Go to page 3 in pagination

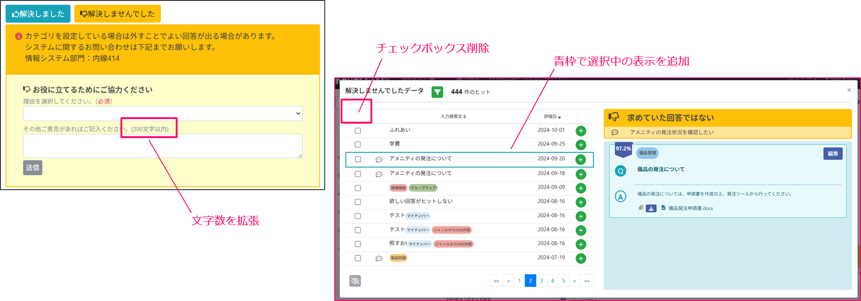coord(541,281)
